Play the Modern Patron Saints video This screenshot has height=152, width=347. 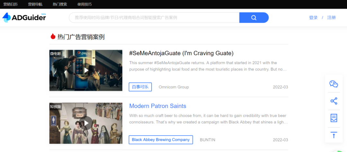tap(86, 123)
